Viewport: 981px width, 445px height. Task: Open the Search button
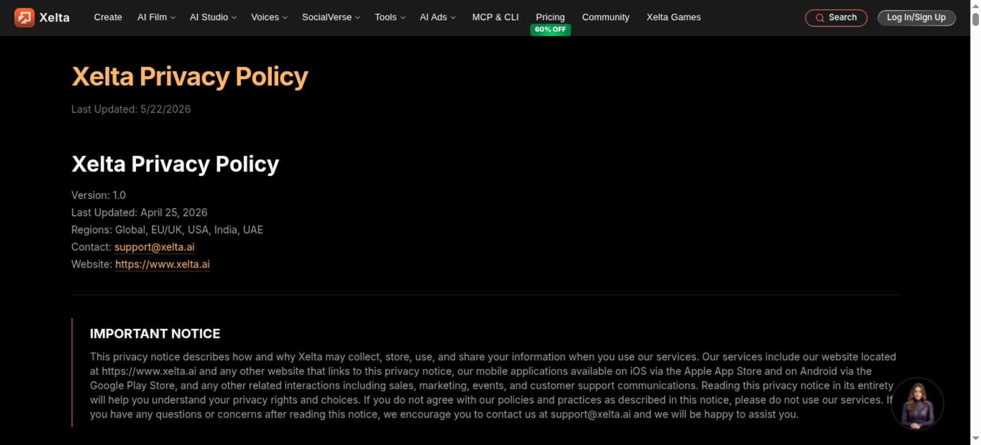pos(836,18)
